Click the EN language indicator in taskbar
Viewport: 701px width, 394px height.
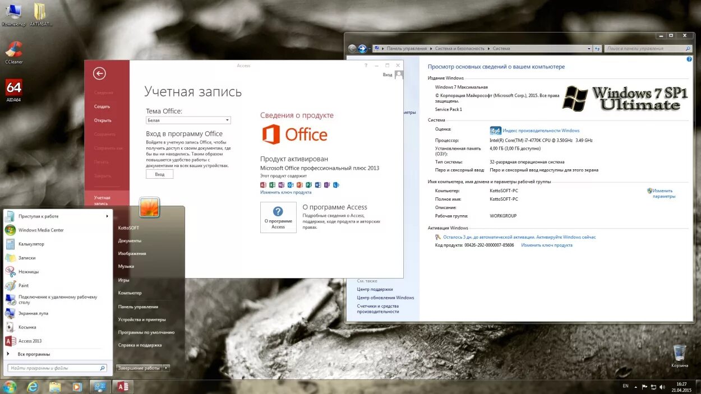(x=625, y=386)
